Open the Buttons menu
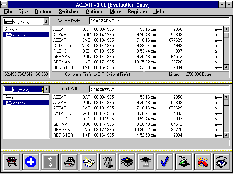This screenshot has height=174, width=233. click(x=43, y=12)
